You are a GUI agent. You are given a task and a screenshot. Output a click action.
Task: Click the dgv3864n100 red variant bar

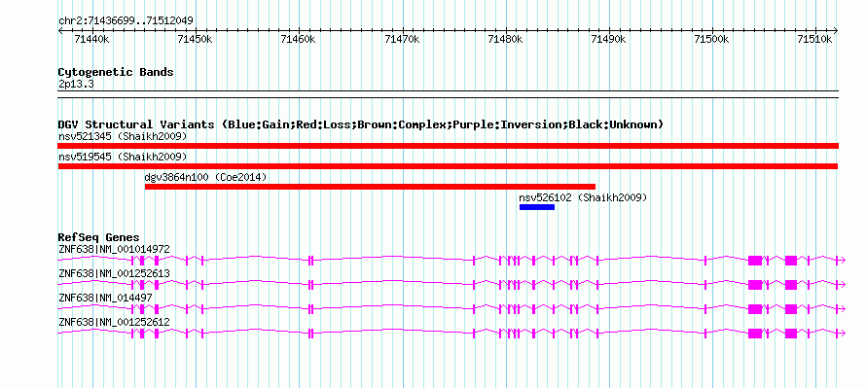[x=370, y=187]
